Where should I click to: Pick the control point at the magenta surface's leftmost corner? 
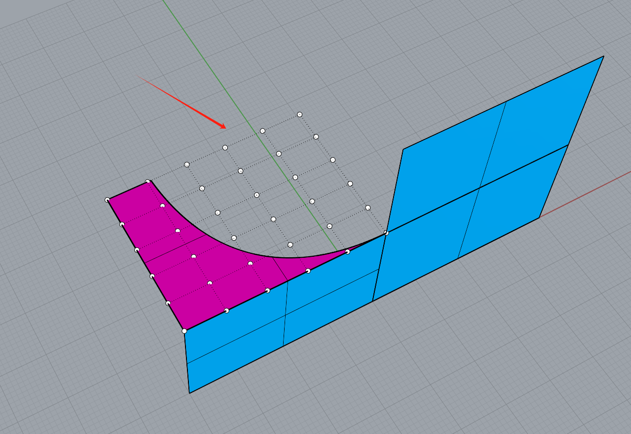point(107,200)
